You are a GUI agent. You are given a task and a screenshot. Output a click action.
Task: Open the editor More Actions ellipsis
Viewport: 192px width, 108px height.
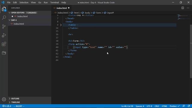click(x=188, y=8)
